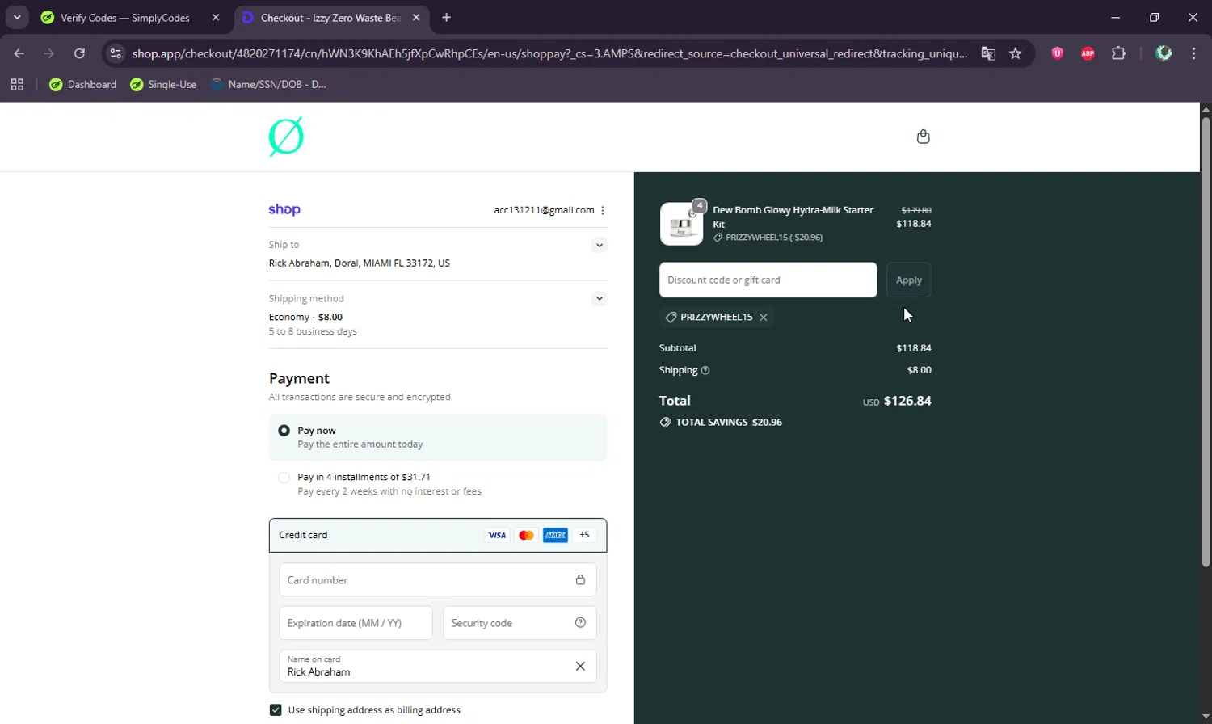
Task: Click the Dew Bomb Glowy Hydra-Milk product name
Action: click(x=793, y=217)
